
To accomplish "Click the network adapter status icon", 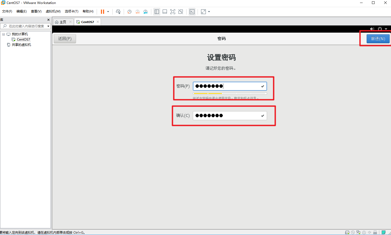I will [x=358, y=233].
